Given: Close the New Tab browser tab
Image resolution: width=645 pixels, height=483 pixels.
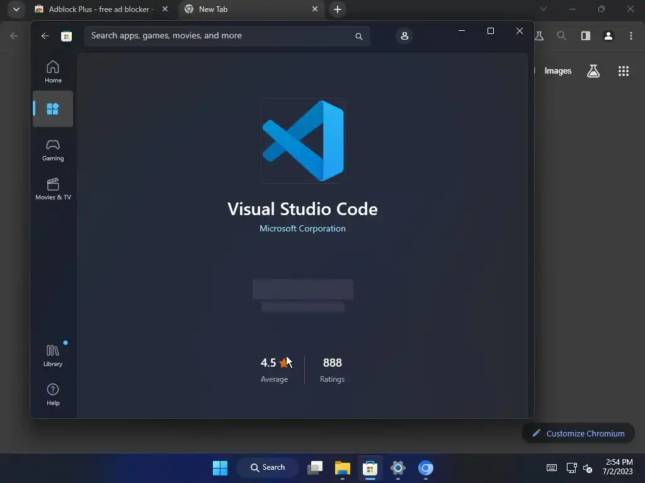Looking at the screenshot, I should [x=315, y=9].
